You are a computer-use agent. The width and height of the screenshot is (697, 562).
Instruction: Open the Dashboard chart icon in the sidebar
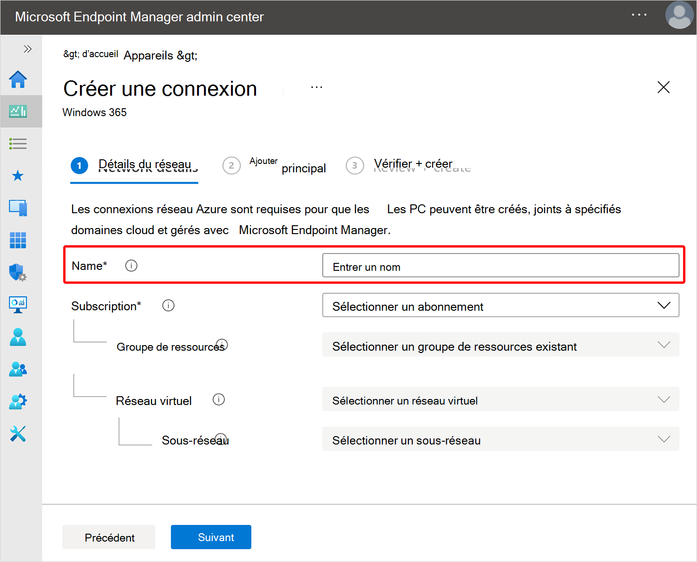(x=18, y=111)
